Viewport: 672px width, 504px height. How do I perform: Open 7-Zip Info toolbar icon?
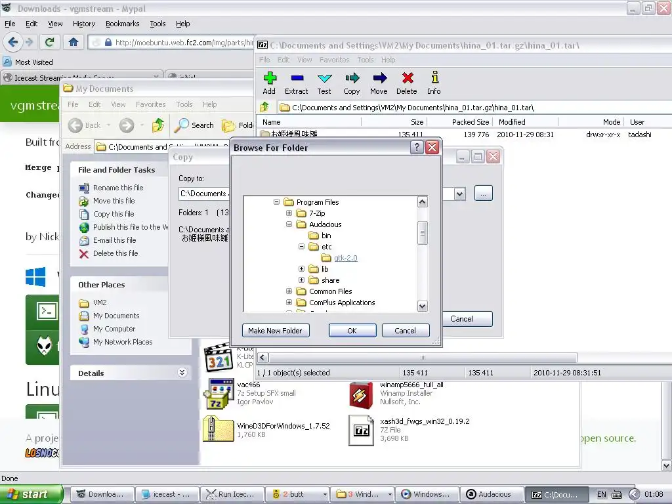[434, 79]
